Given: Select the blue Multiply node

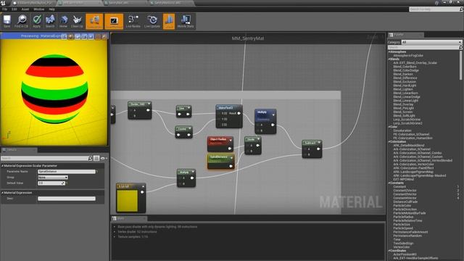Looking at the screenshot, I should pos(265,121).
